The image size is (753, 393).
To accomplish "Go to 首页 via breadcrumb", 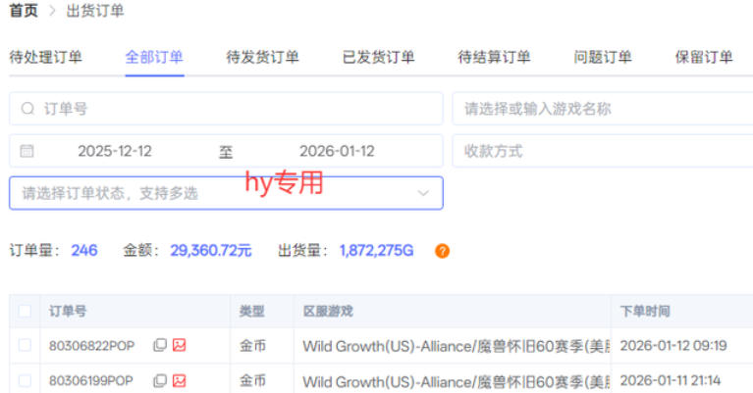I will 24,11.
